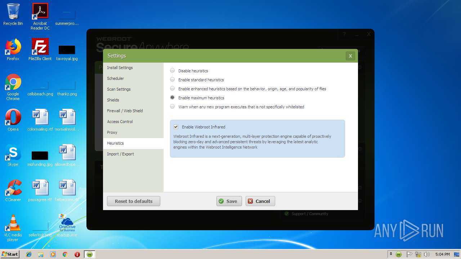Open Shields settings section
461x259 pixels.
click(133, 100)
